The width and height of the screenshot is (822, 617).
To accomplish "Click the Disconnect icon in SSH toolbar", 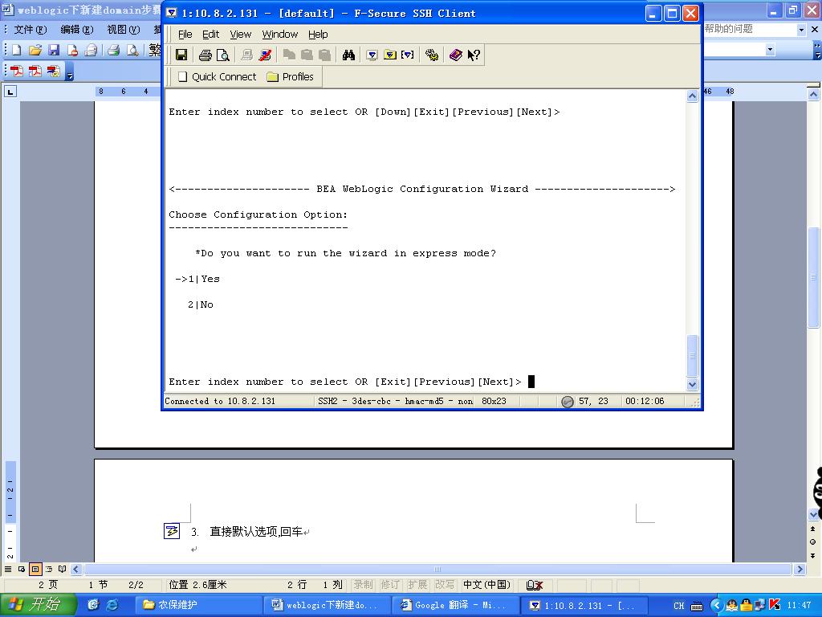I will pos(265,55).
